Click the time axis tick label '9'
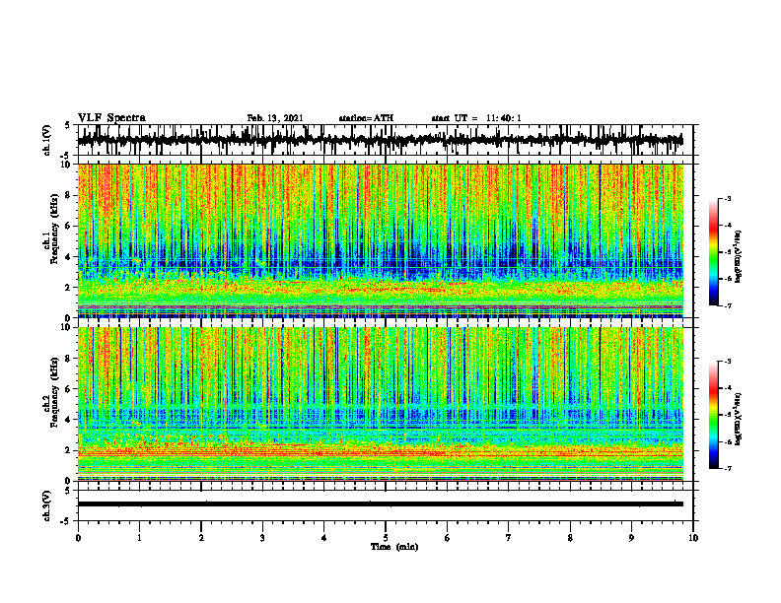The image size is (781, 603). point(631,538)
